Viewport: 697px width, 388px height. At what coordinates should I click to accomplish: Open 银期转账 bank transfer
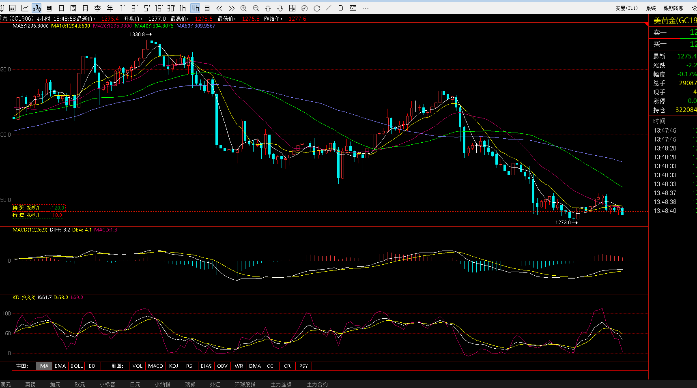673,8
